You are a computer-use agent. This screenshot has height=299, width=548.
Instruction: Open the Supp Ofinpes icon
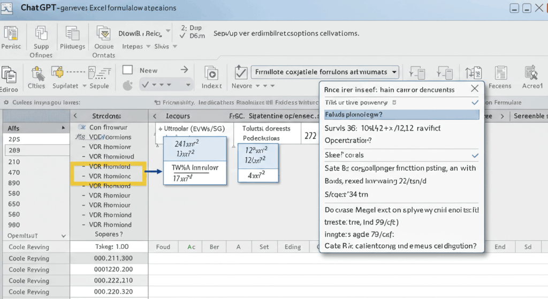click(x=41, y=33)
